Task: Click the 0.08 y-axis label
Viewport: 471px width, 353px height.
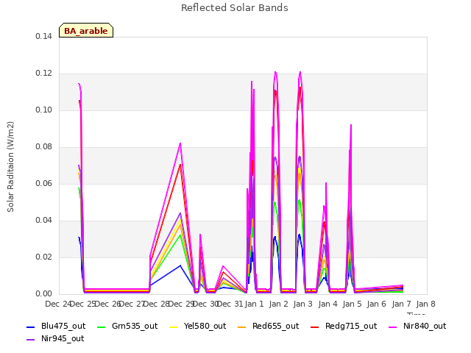Action: [x=43, y=147]
